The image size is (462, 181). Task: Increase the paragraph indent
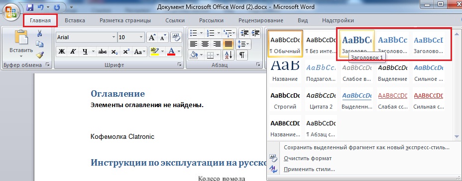click(255, 33)
